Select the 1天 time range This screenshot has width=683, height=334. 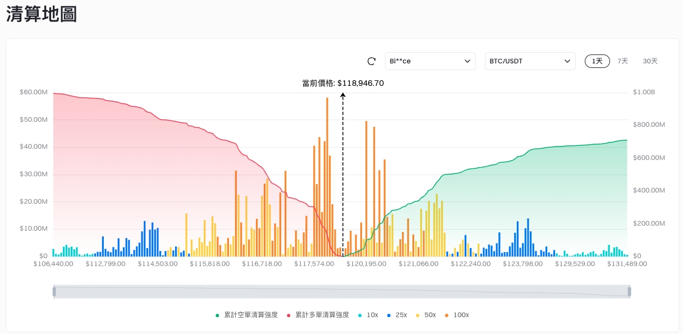597,61
